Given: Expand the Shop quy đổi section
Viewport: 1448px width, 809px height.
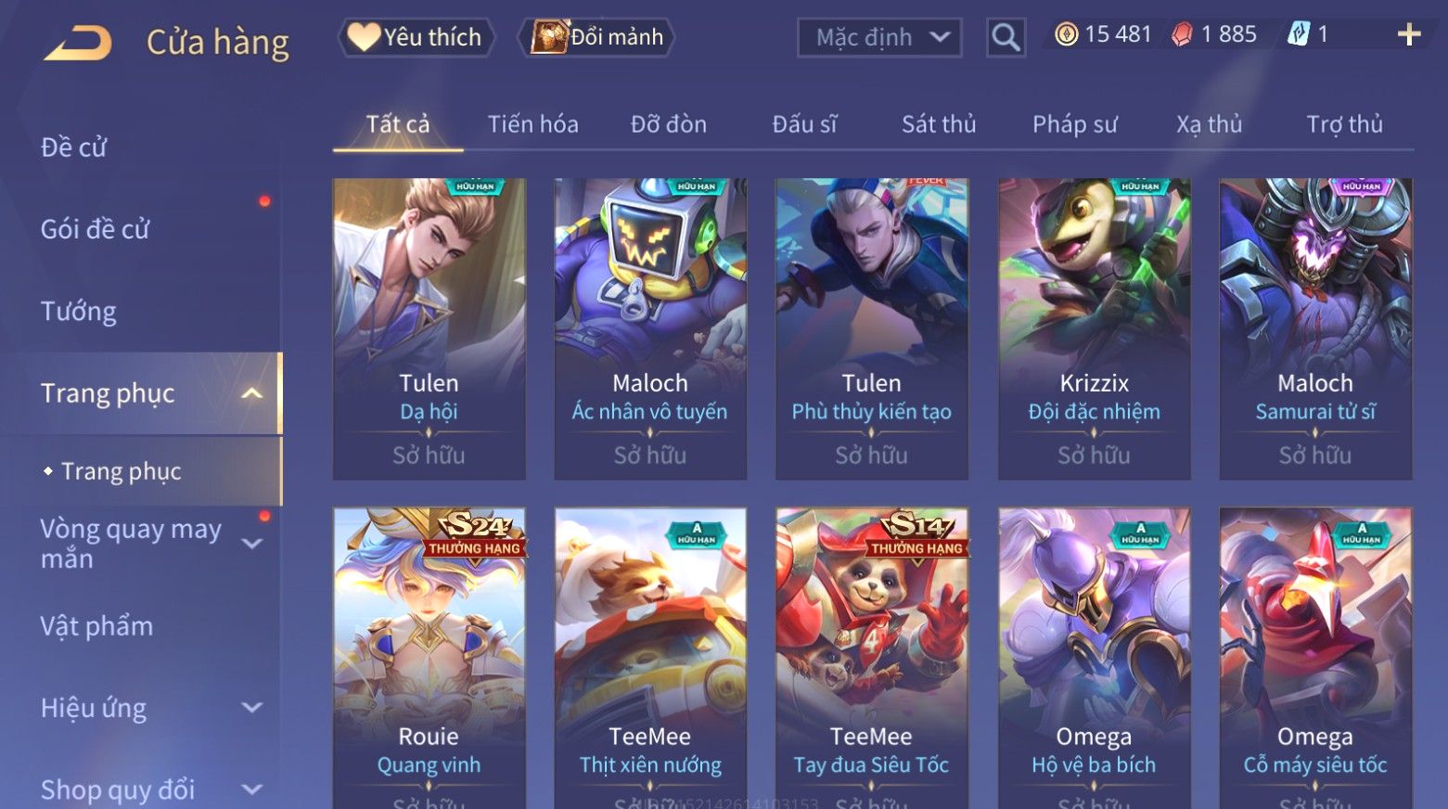Looking at the screenshot, I should click(251, 790).
